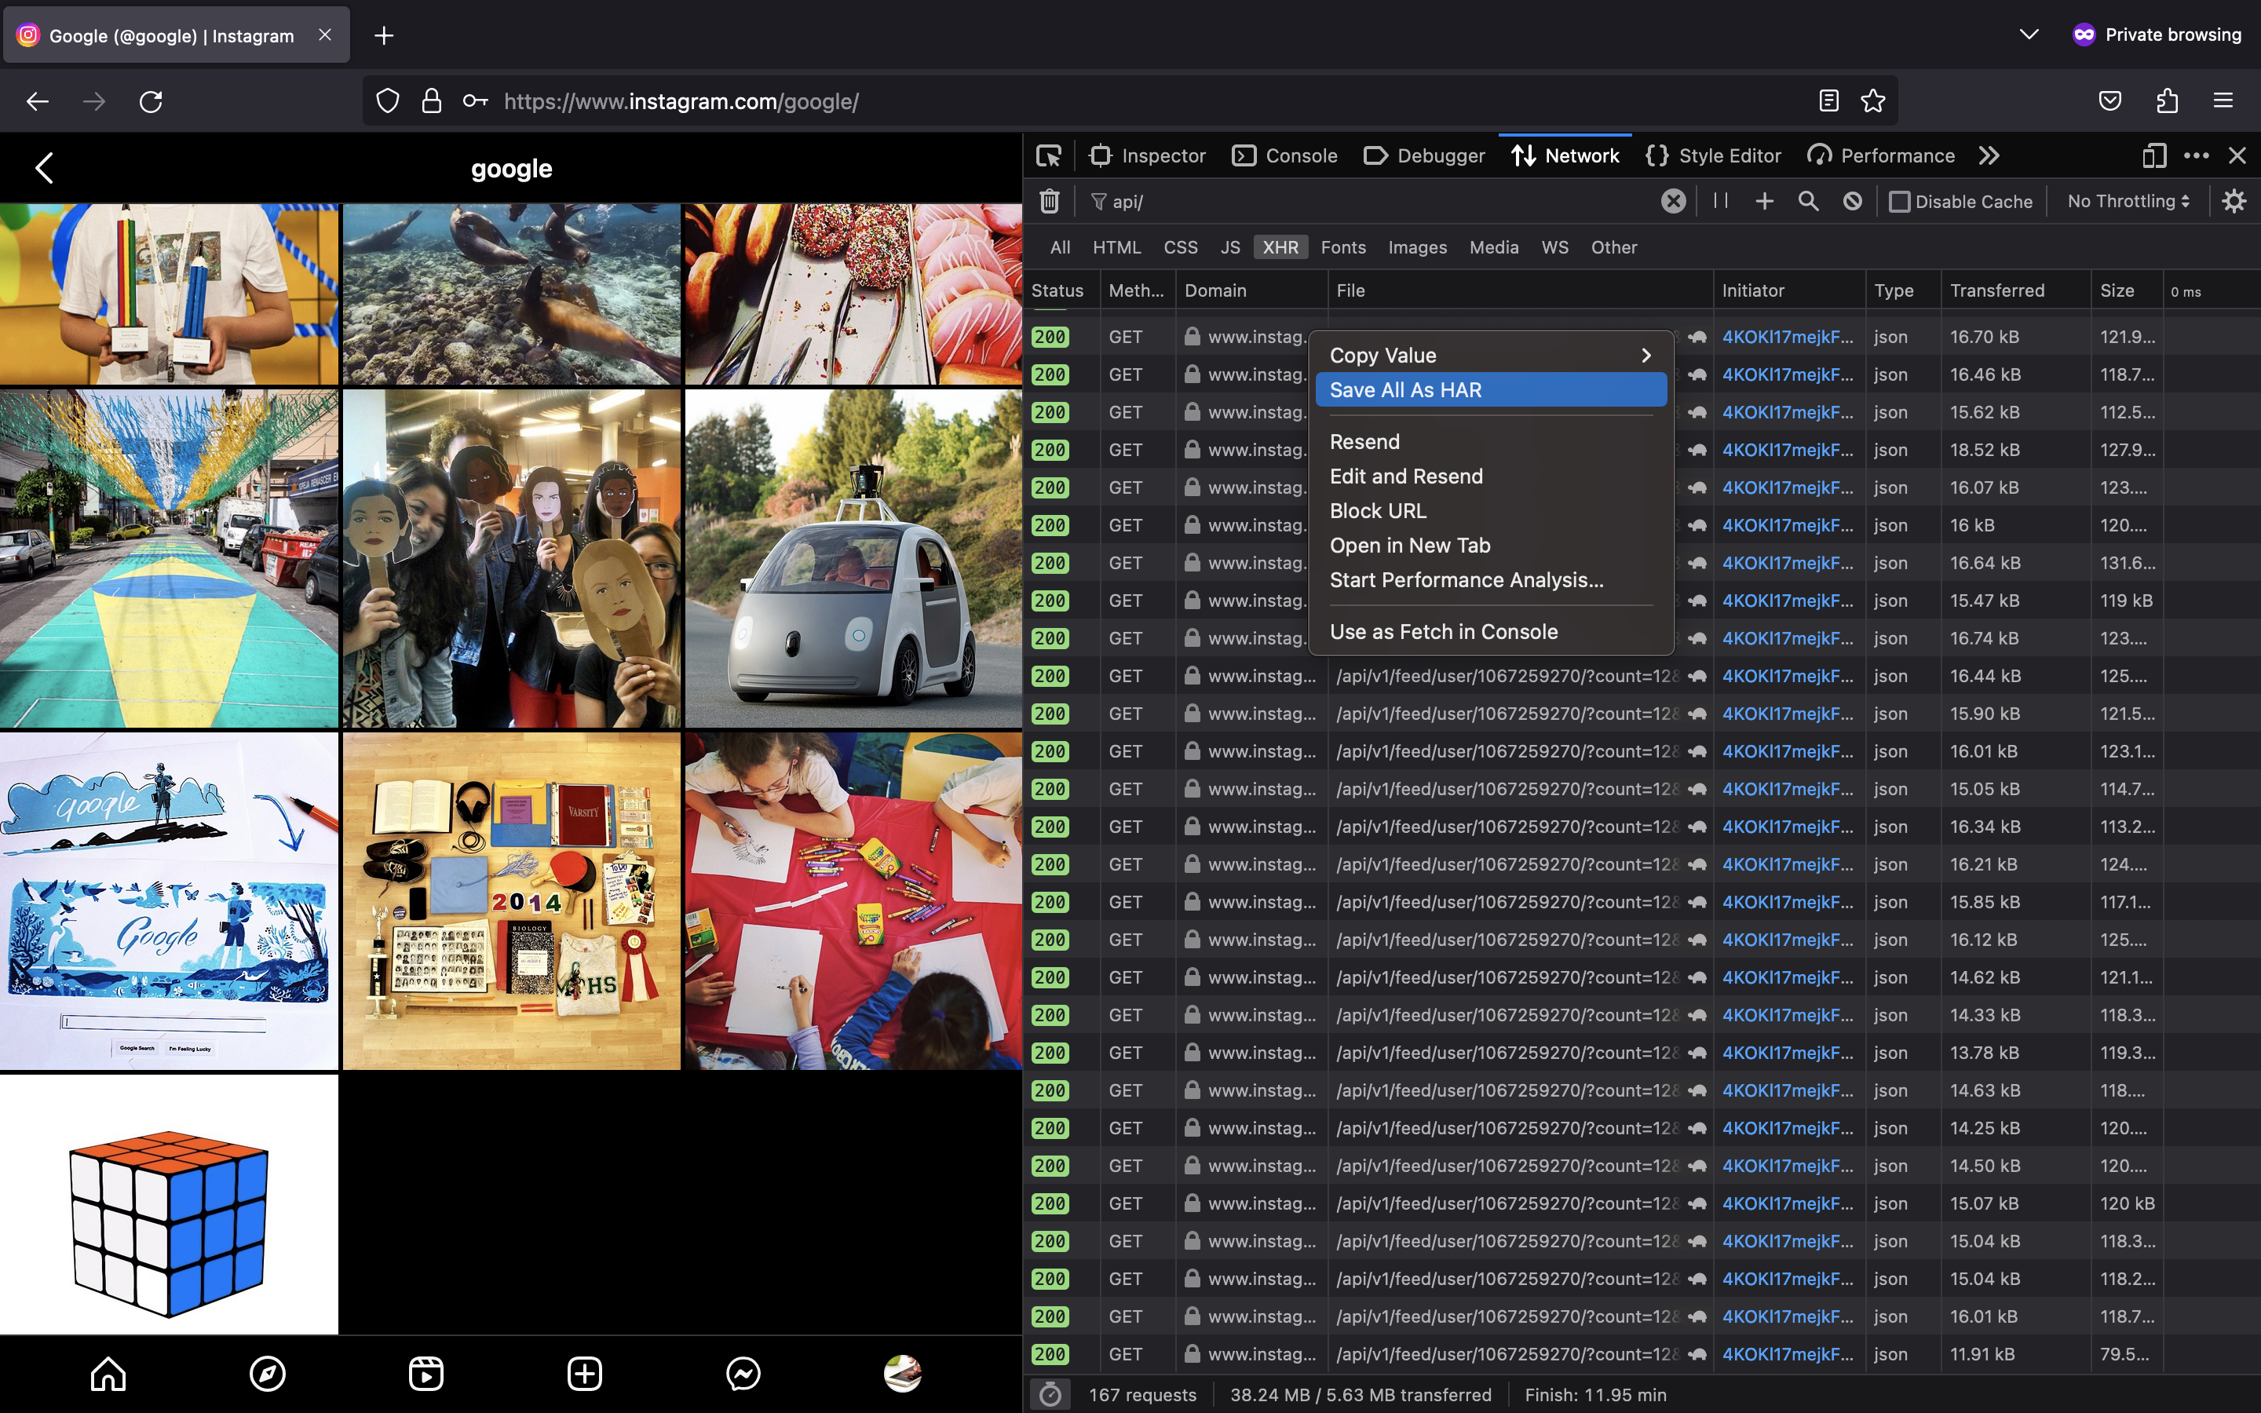Choose Save All As HAR

tap(1491, 389)
